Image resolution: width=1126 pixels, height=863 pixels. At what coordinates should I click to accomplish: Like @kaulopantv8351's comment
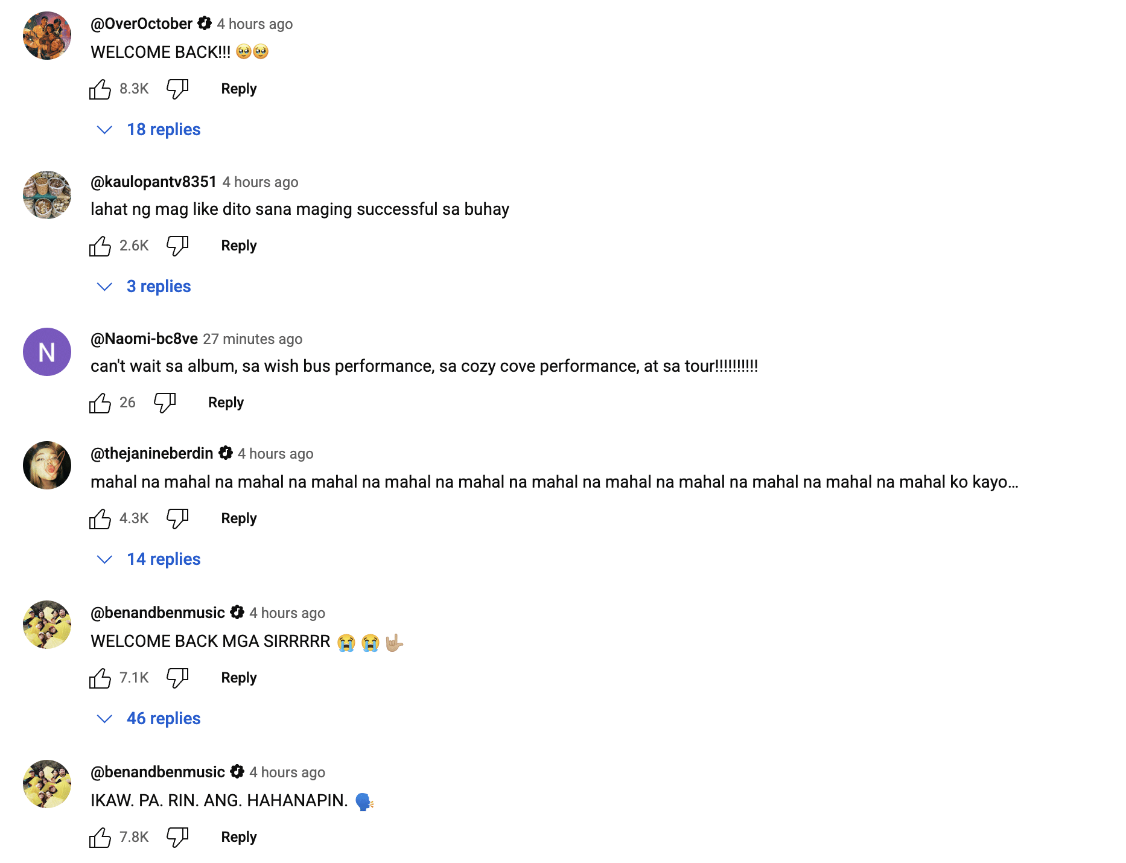tap(101, 246)
